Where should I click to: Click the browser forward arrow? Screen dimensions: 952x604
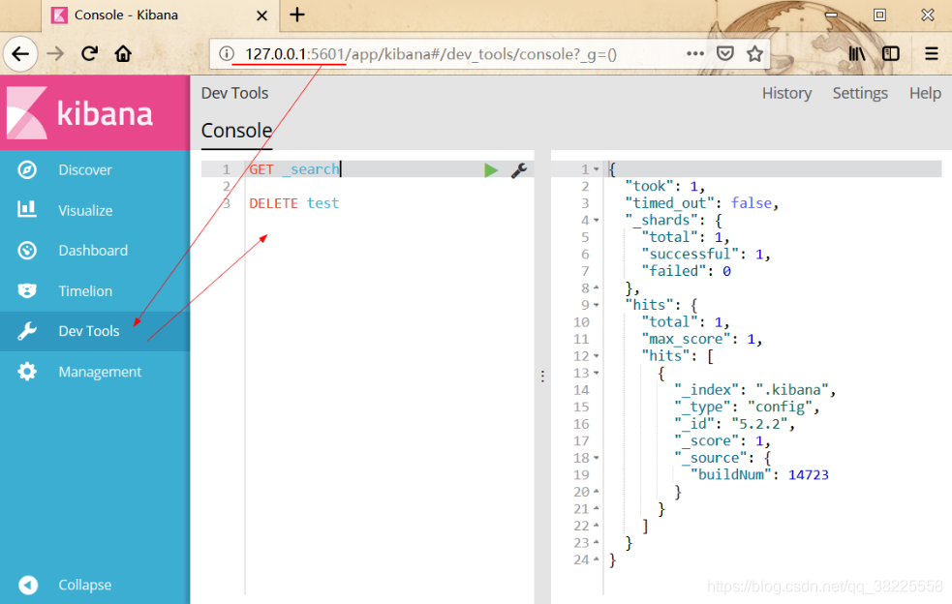55,54
